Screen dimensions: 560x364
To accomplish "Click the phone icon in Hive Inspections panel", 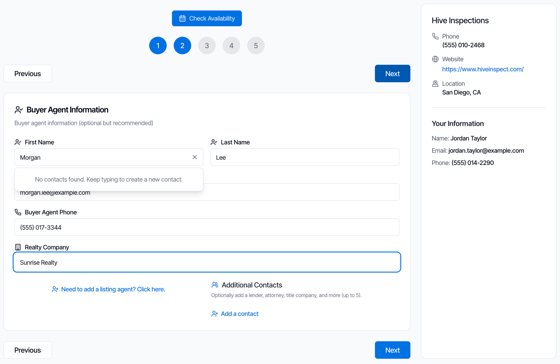I will (435, 36).
